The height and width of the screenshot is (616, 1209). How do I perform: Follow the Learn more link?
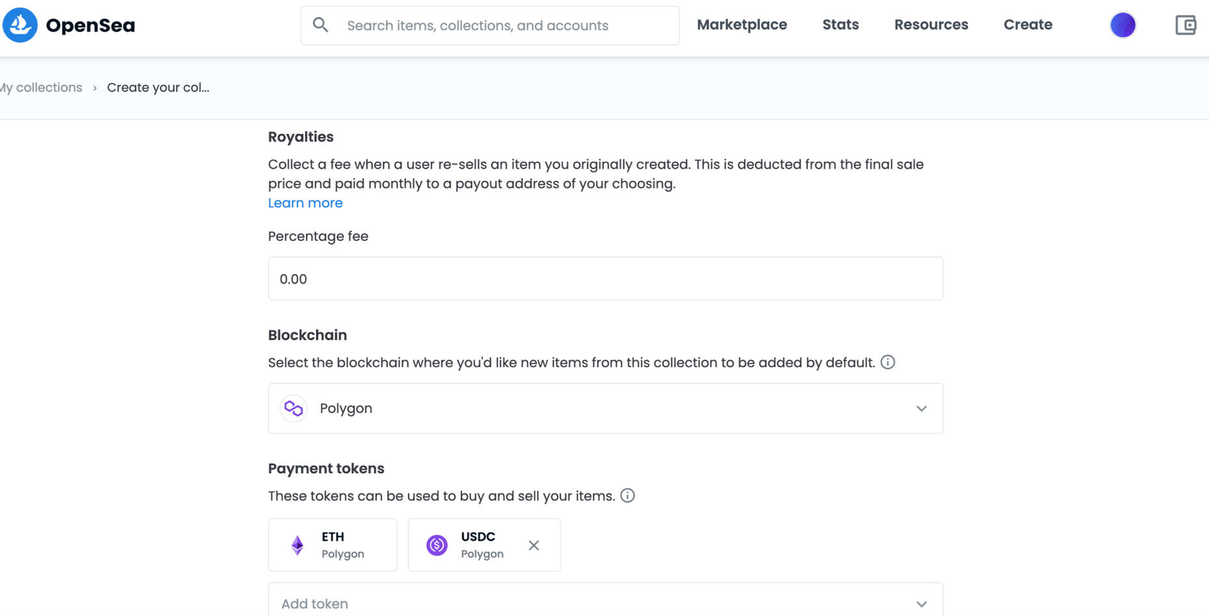tap(305, 203)
